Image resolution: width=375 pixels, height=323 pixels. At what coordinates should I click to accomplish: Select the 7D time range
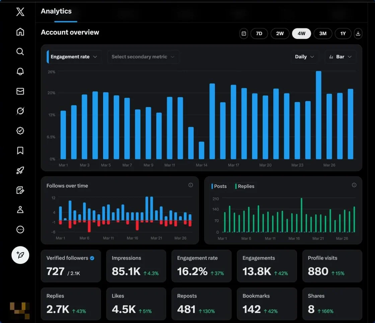click(x=259, y=34)
